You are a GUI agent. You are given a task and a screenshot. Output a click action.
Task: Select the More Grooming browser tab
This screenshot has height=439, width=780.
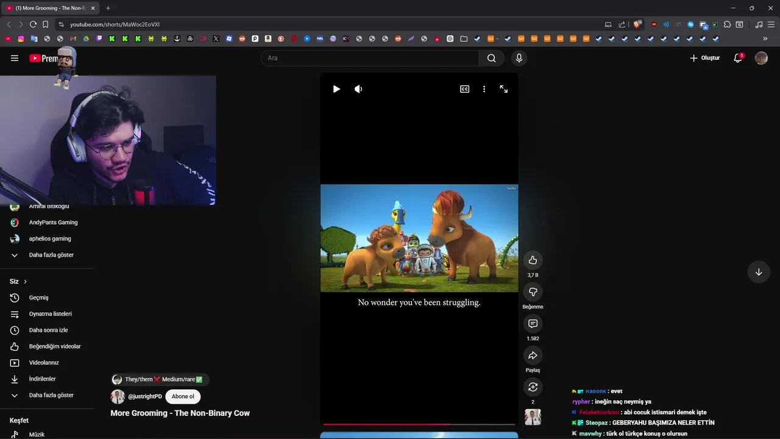pyautogui.click(x=50, y=8)
